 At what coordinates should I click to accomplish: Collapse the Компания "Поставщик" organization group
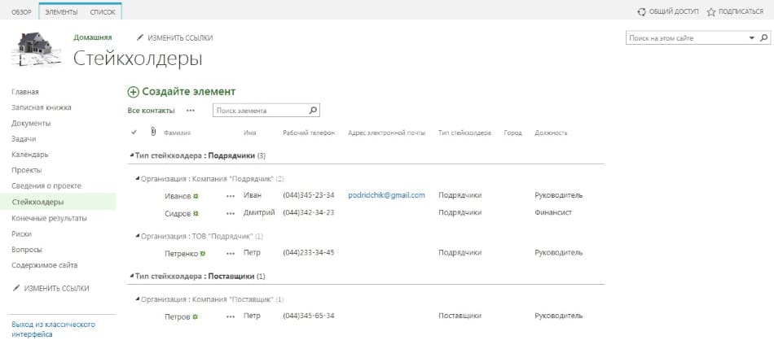click(138, 299)
